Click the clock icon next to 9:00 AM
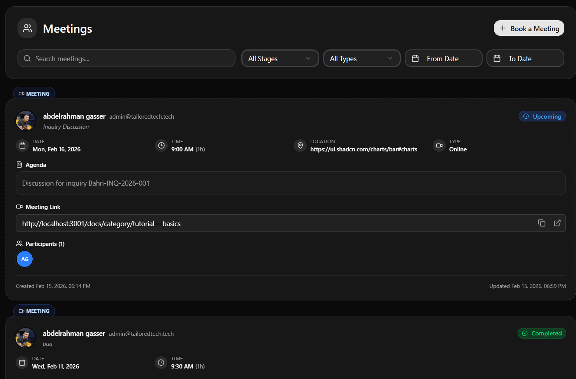 (x=161, y=145)
